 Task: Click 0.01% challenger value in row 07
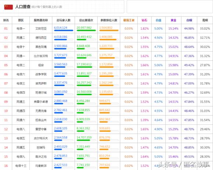(x=129, y=84)
